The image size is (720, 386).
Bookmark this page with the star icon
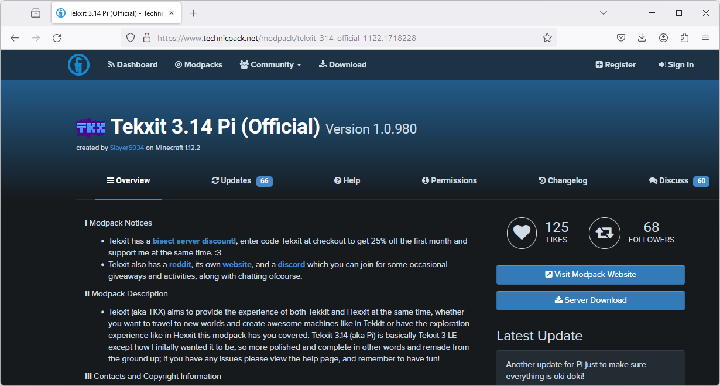pos(547,37)
